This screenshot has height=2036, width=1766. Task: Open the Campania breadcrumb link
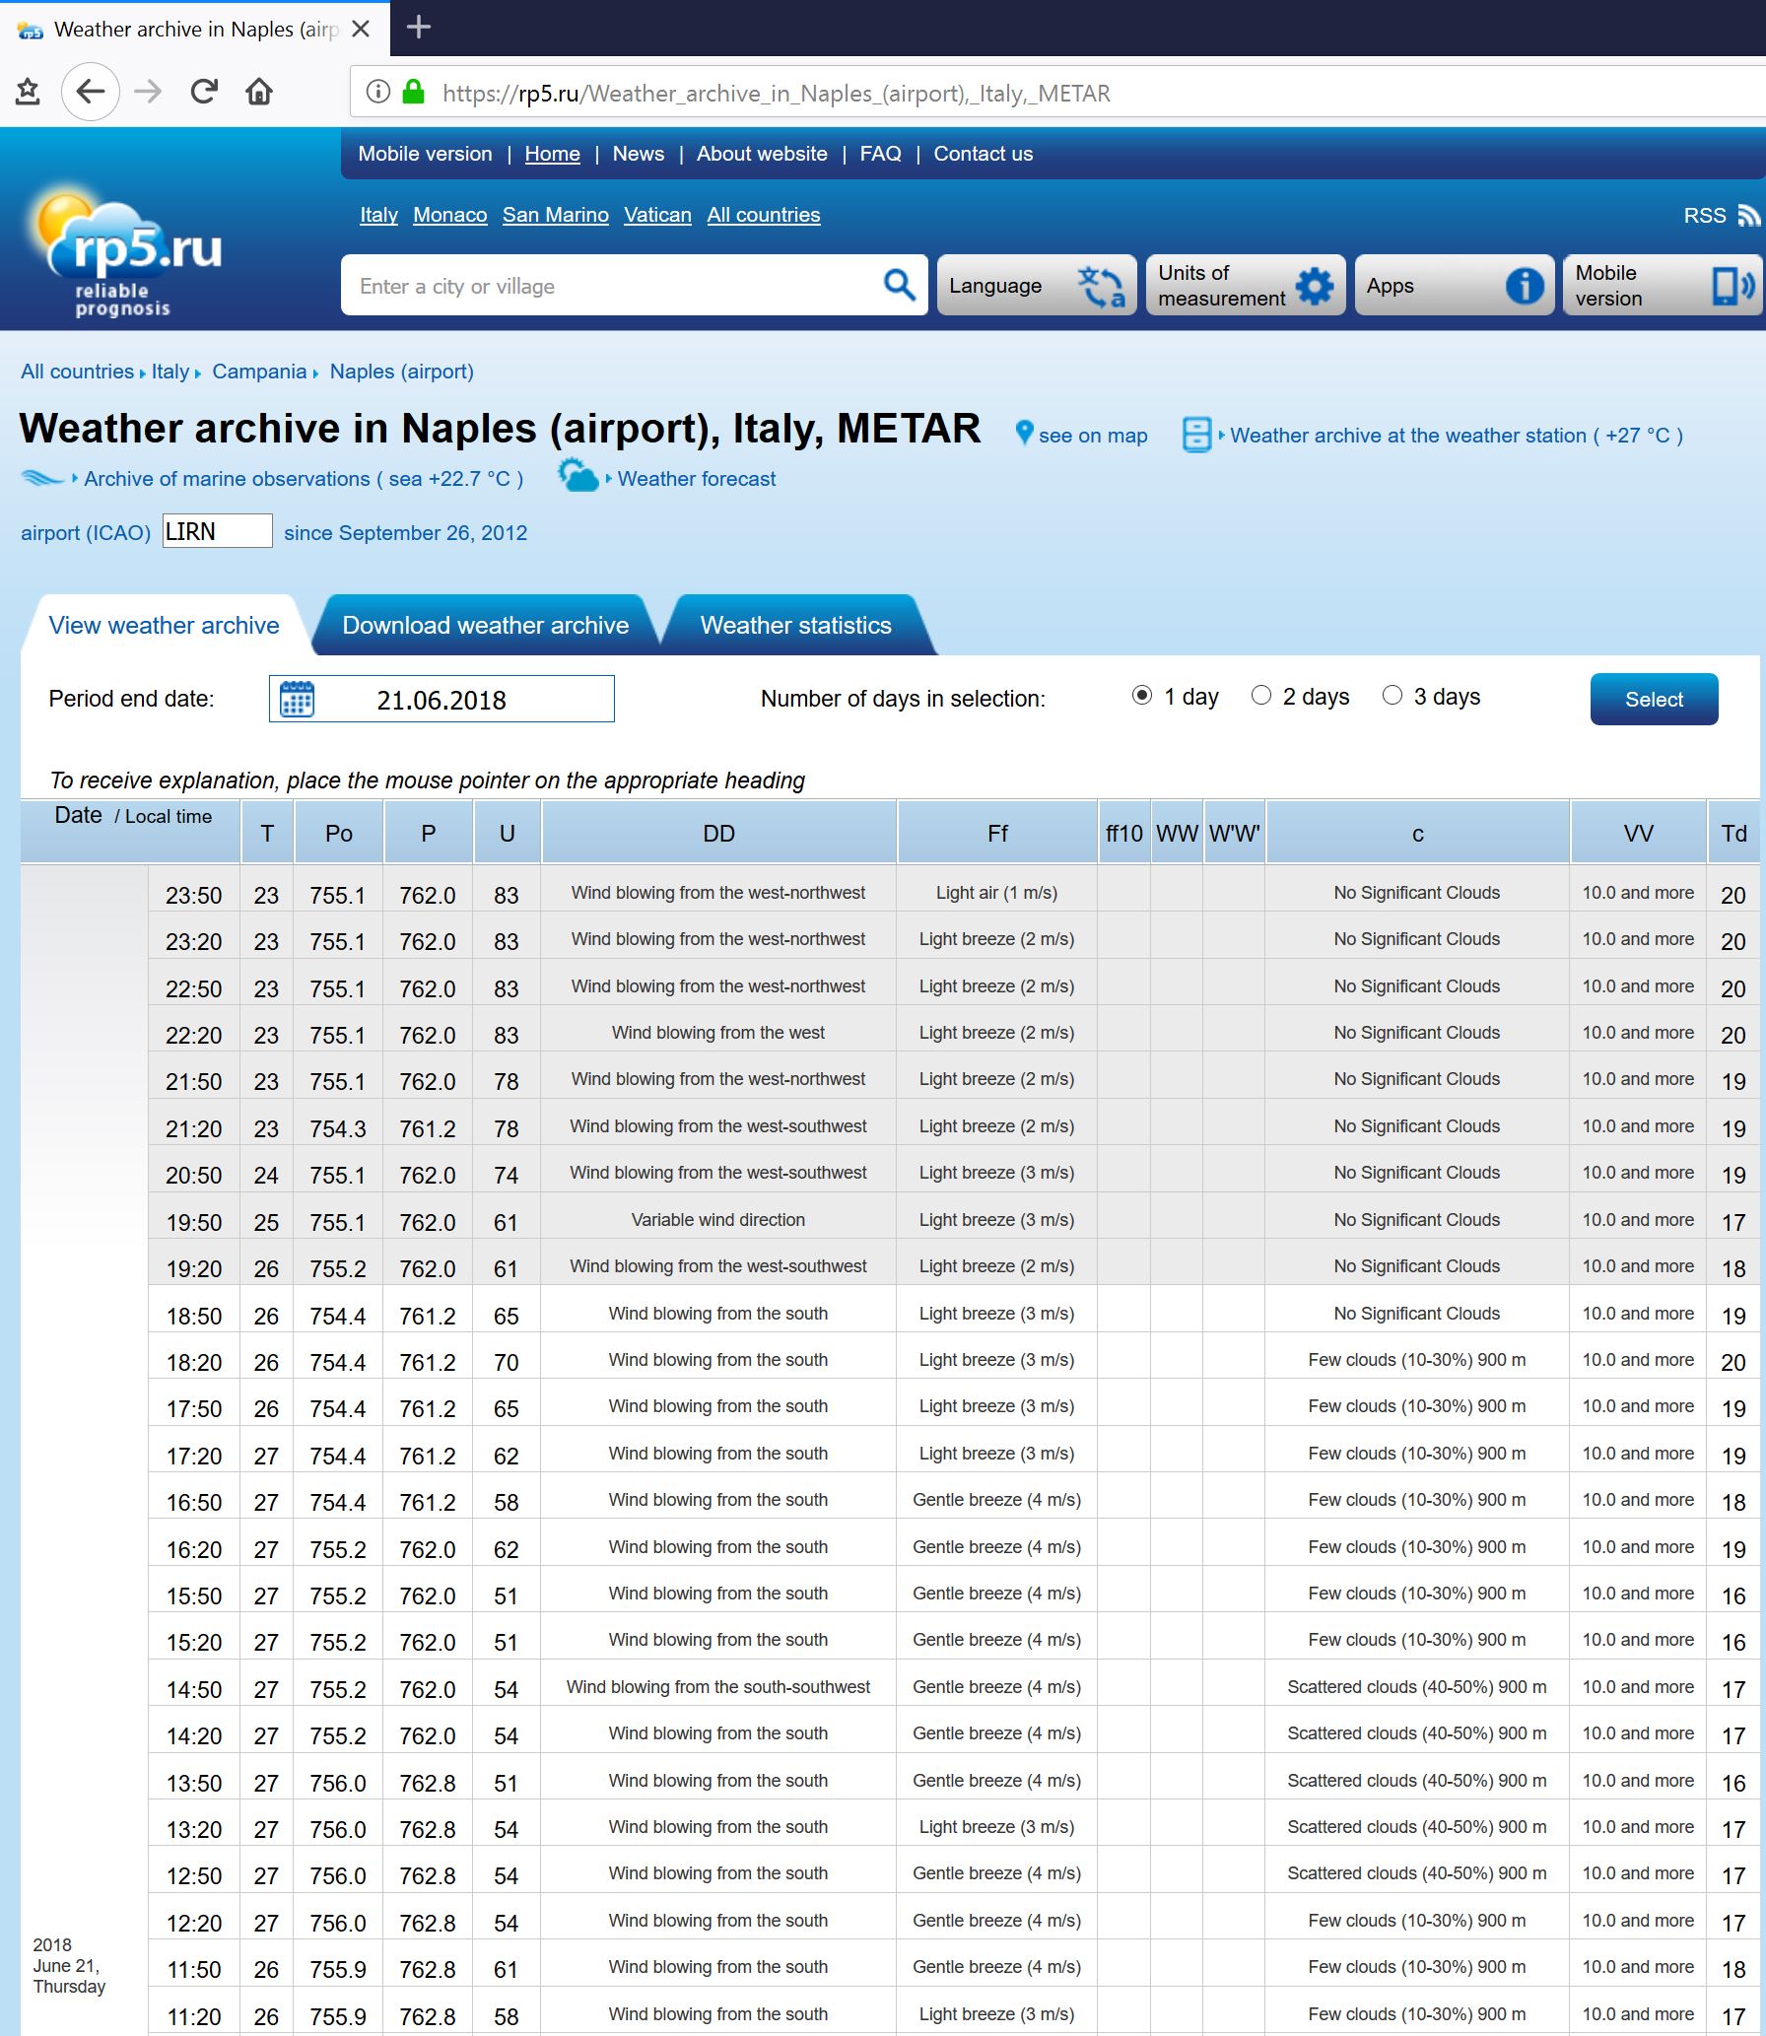(259, 372)
